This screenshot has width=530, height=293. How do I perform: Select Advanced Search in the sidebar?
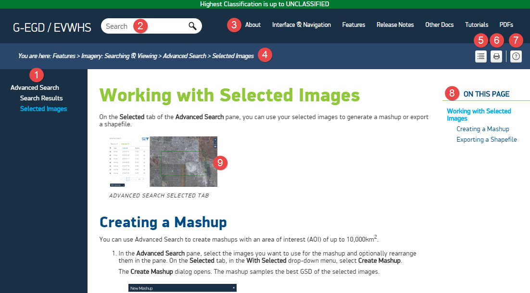click(x=35, y=87)
